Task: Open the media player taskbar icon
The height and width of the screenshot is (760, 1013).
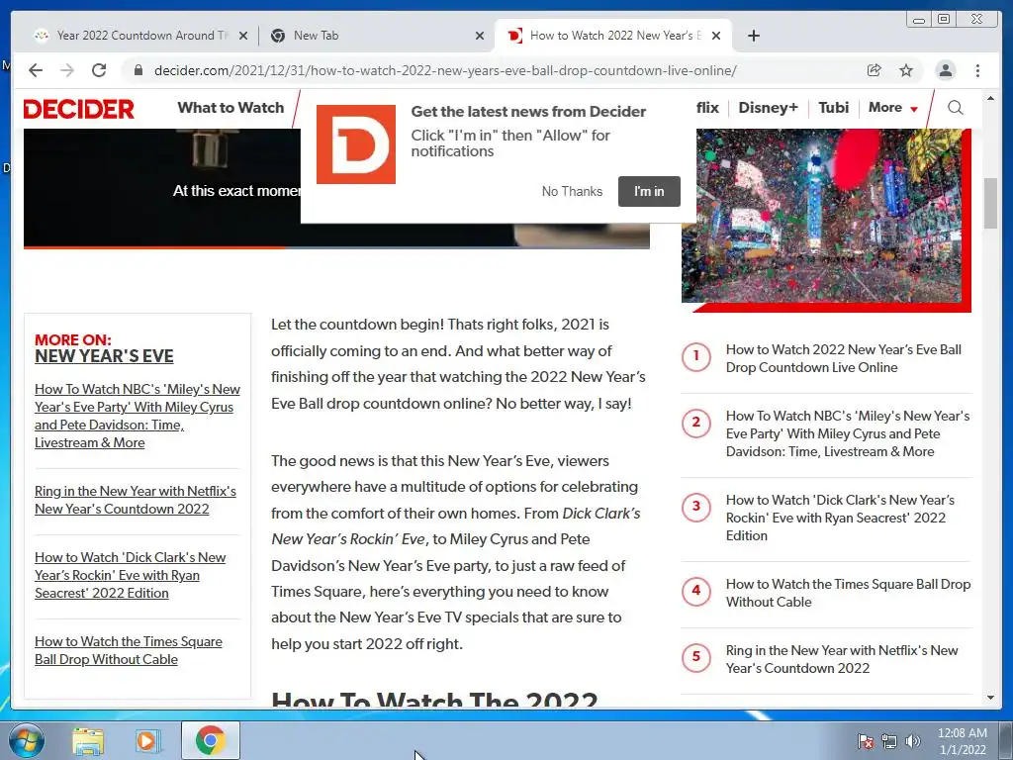Action: [x=147, y=740]
